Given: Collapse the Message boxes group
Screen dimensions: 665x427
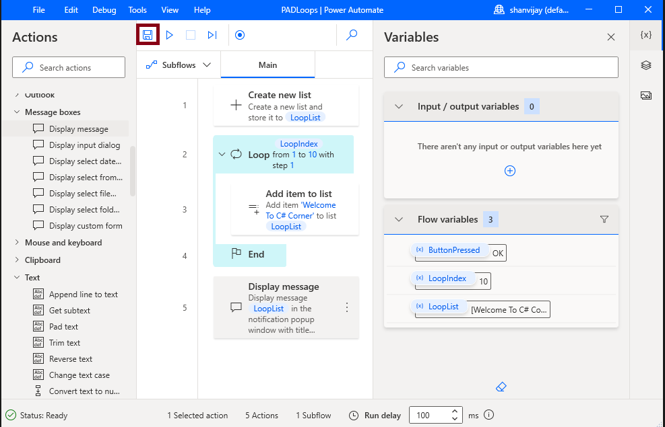Looking at the screenshot, I should coord(17,112).
